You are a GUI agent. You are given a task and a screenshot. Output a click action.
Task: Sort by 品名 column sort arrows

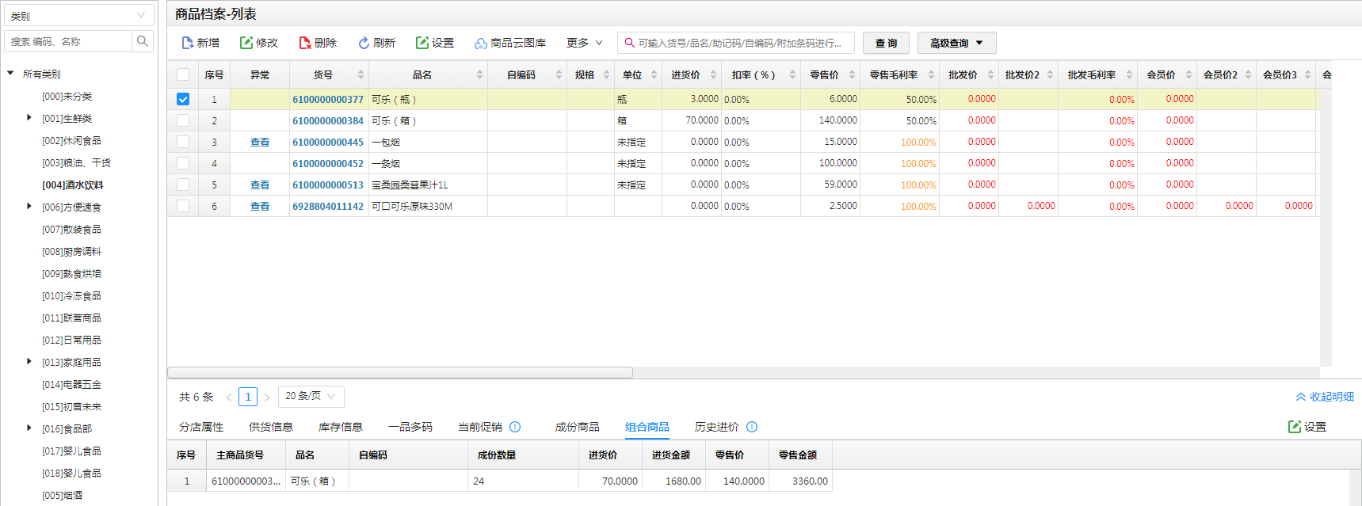tap(479, 74)
